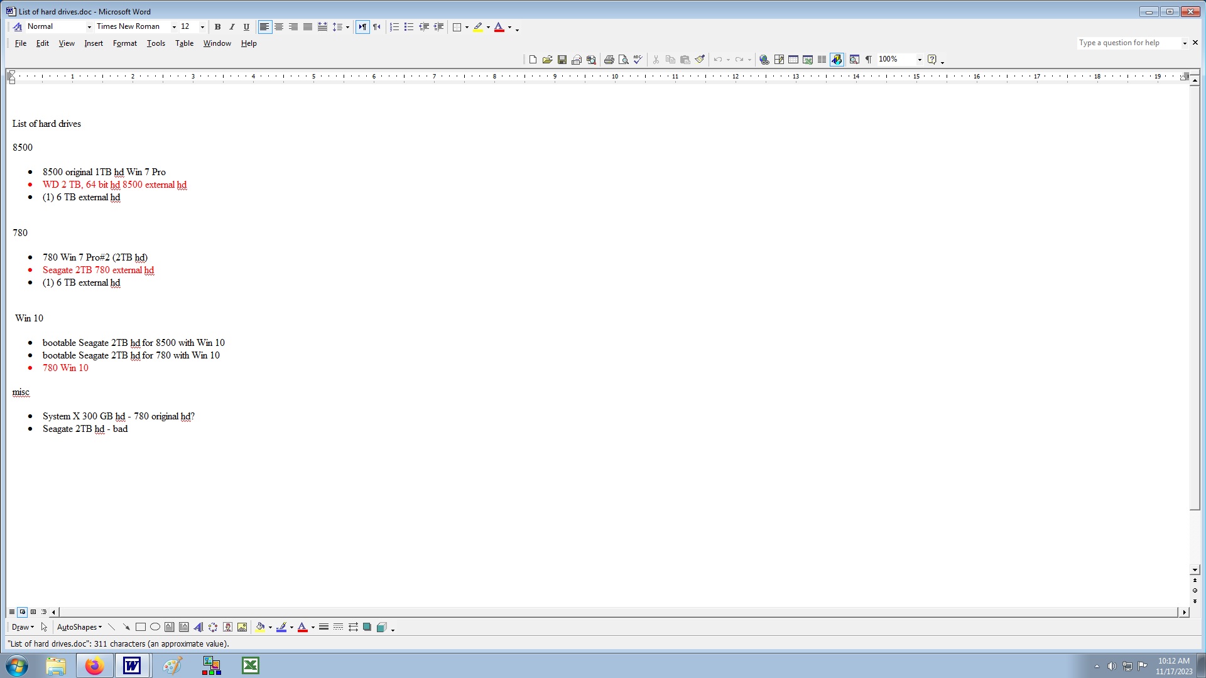
Task: Click the Insert Hyperlink globe icon
Action: (x=764, y=60)
